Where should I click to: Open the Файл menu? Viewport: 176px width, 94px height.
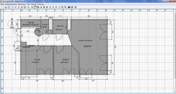click(2, 4)
